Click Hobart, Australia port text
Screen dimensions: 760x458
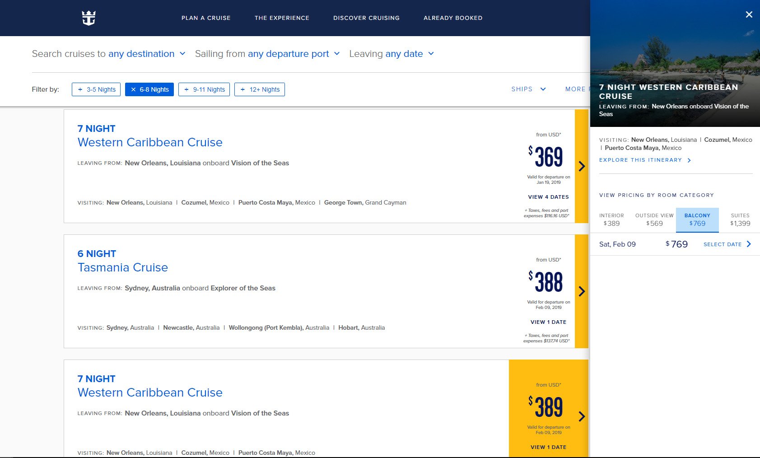(361, 328)
